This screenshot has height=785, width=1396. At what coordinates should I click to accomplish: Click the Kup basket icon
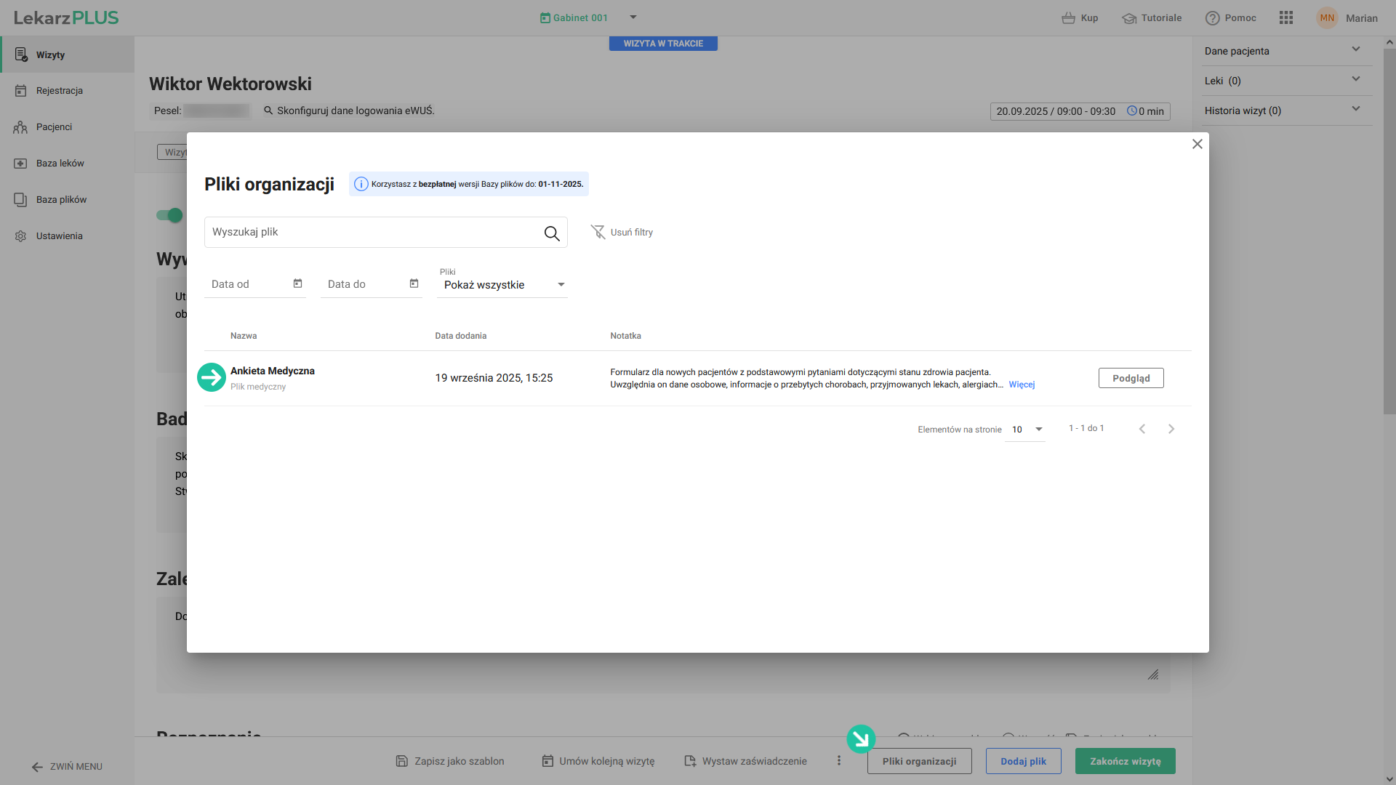click(x=1068, y=18)
